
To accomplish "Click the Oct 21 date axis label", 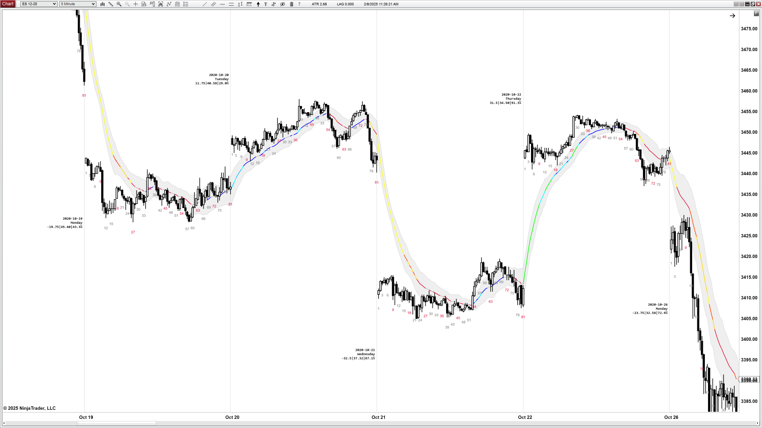I will [x=378, y=417].
